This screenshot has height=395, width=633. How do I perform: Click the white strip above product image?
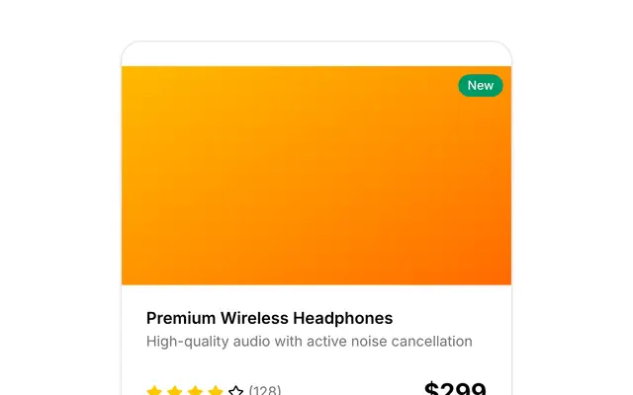point(316,56)
